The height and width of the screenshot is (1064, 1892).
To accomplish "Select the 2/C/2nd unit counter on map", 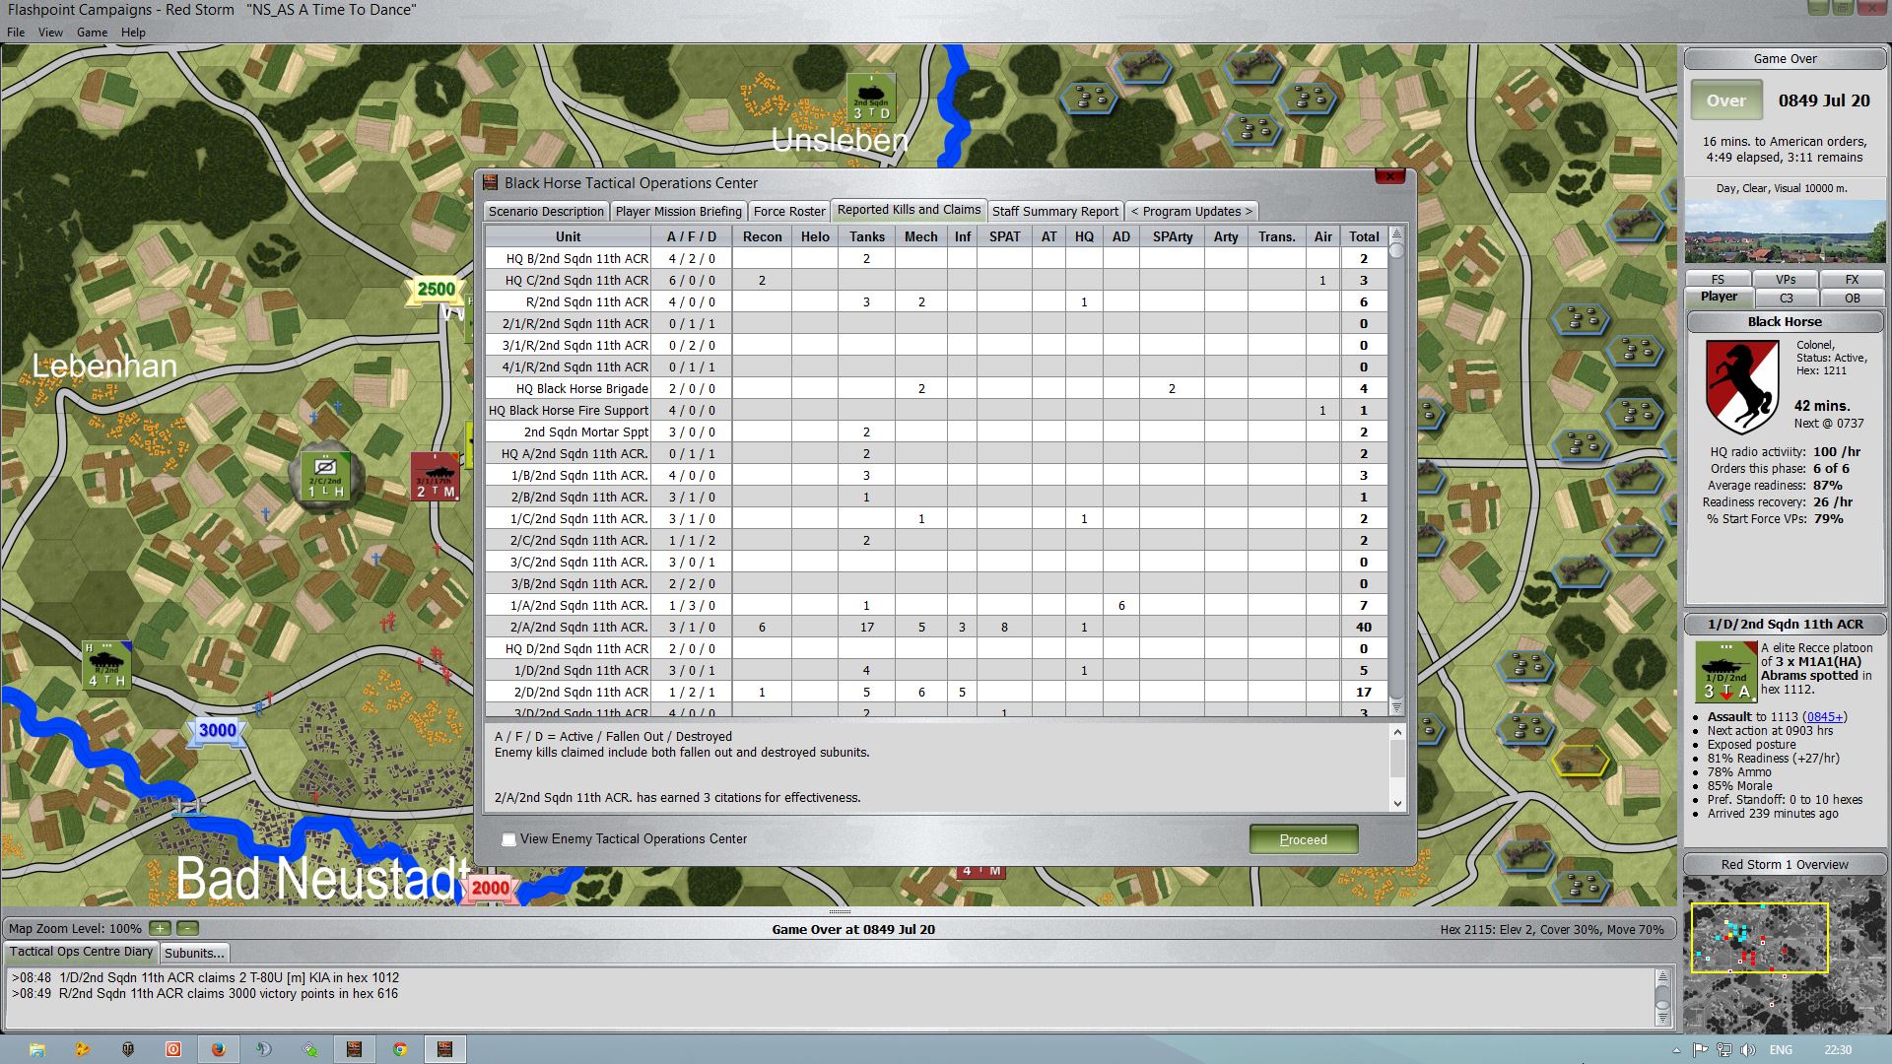I will pyautogui.click(x=325, y=477).
